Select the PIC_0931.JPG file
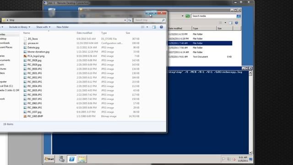The width and height of the screenshot is (293, 165). tap(35, 73)
